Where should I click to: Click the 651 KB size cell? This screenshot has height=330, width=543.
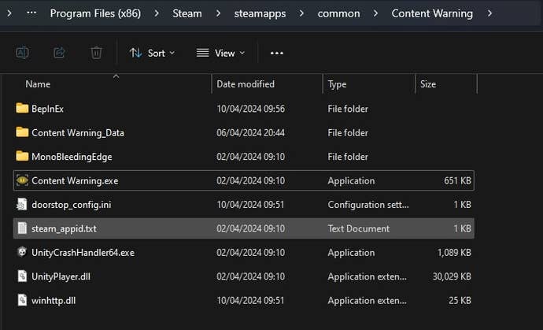(457, 180)
